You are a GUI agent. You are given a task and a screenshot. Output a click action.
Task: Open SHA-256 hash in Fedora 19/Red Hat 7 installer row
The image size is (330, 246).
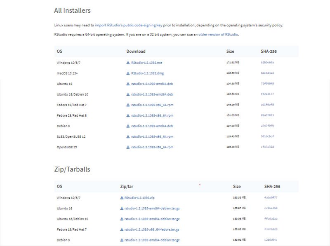(267, 105)
